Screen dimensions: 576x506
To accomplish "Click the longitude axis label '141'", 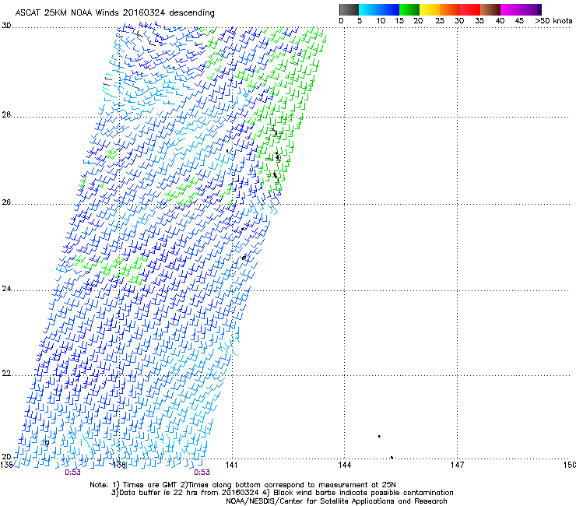I will (231, 466).
